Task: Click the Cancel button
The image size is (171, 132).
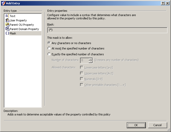Action: (158, 125)
